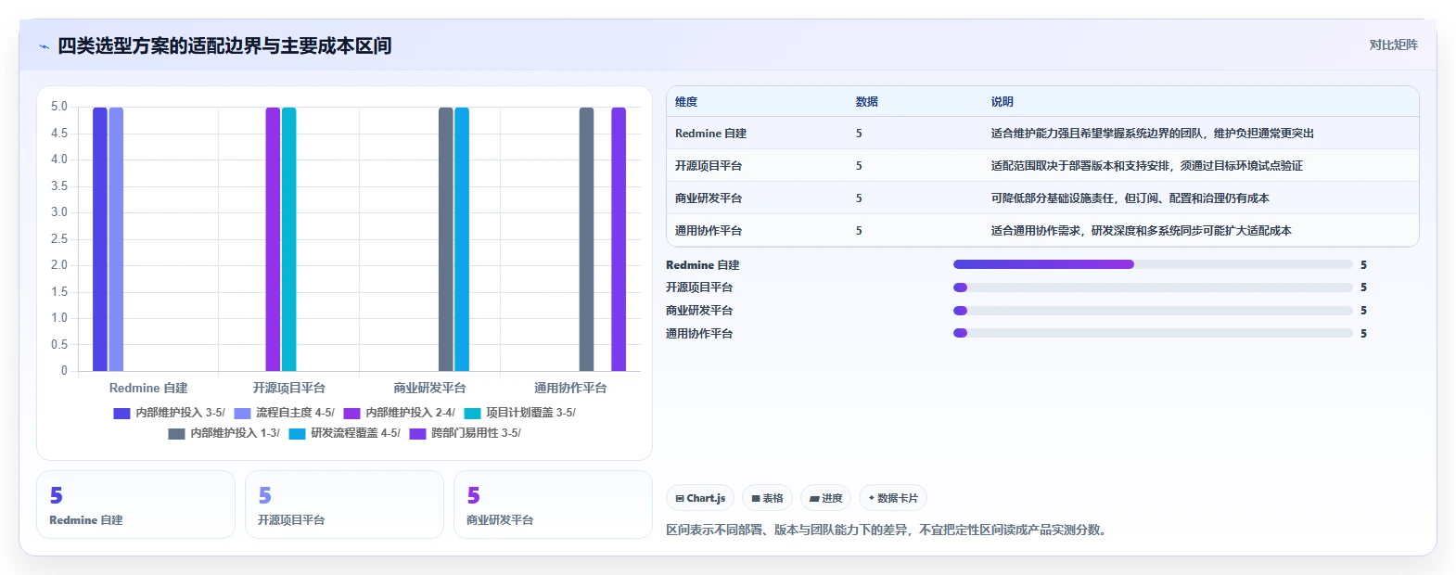Click the progress label 开源项目平台
This screenshot has width=1456, height=575.
[x=699, y=287]
